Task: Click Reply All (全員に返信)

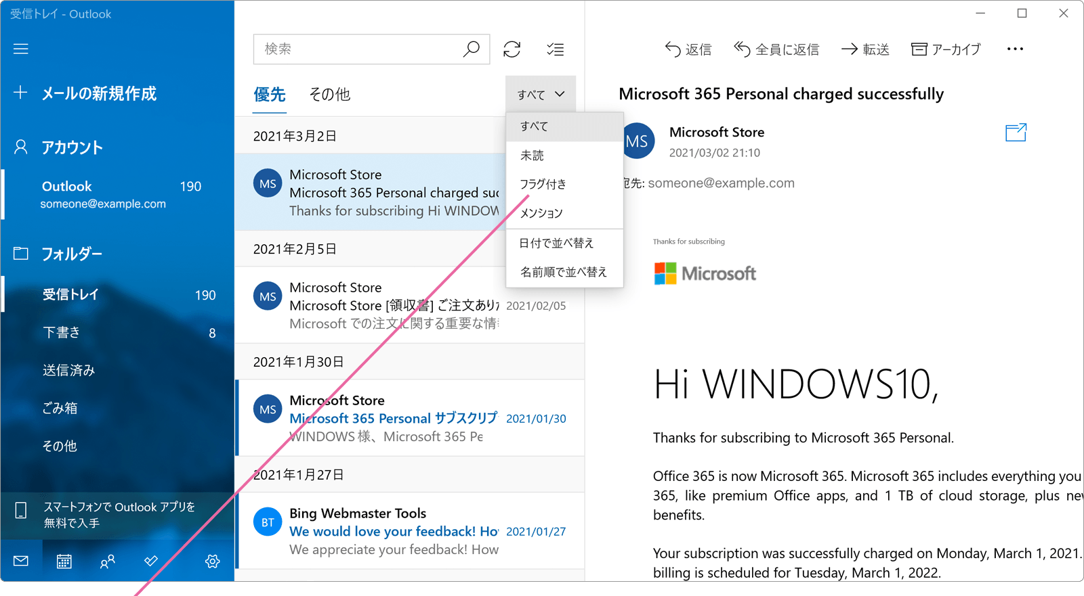Action: pyautogui.click(x=776, y=49)
